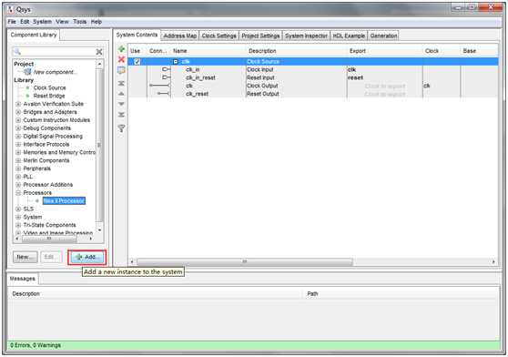Image resolution: width=508 pixels, height=357 pixels.
Task: Switch to the HDL Example tab
Action: click(349, 36)
